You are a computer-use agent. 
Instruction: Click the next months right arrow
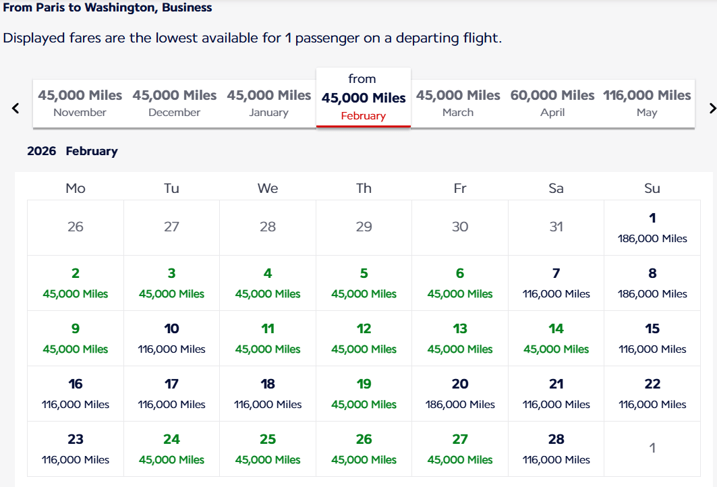712,108
